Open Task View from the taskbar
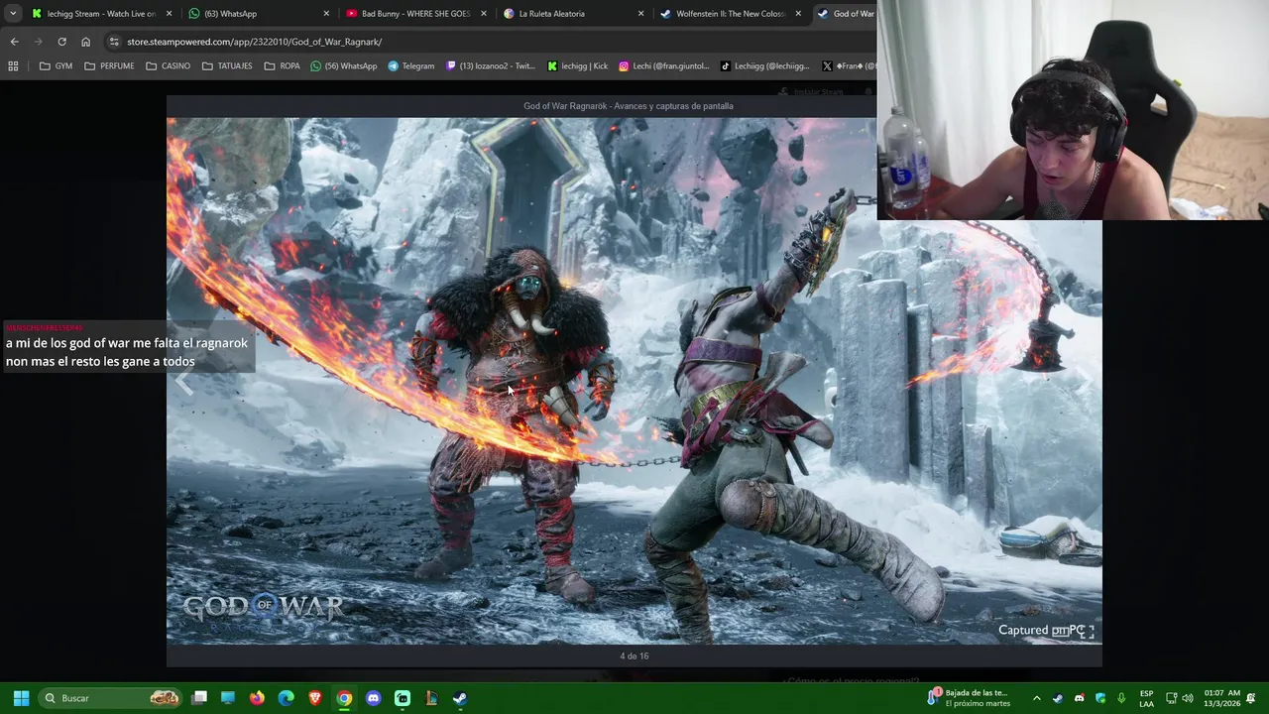This screenshot has height=714, width=1269. click(x=199, y=698)
